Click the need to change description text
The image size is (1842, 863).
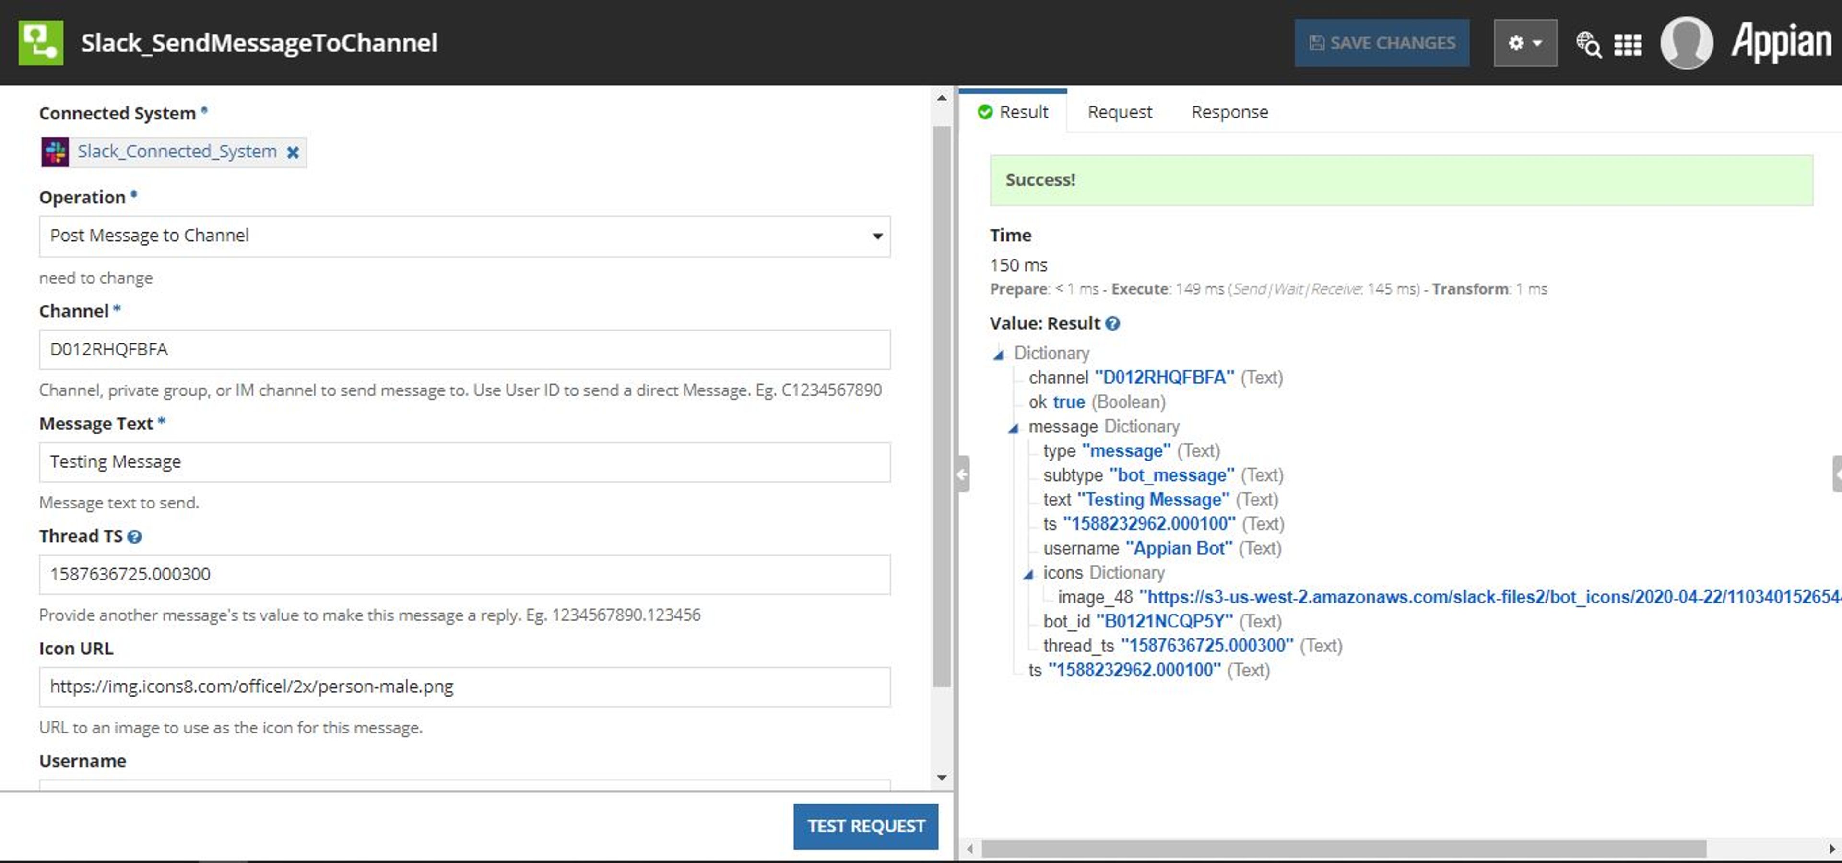[x=96, y=277]
